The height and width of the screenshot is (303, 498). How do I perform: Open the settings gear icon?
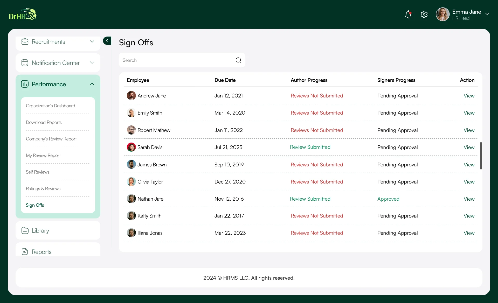point(424,15)
